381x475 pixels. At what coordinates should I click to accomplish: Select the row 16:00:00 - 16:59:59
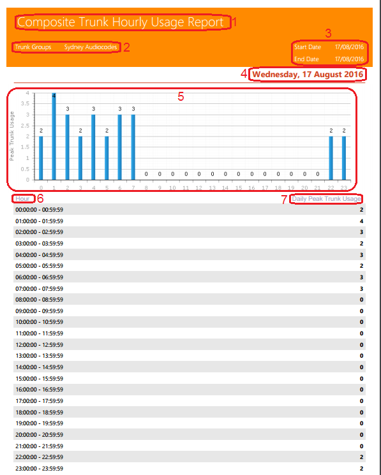190,390
